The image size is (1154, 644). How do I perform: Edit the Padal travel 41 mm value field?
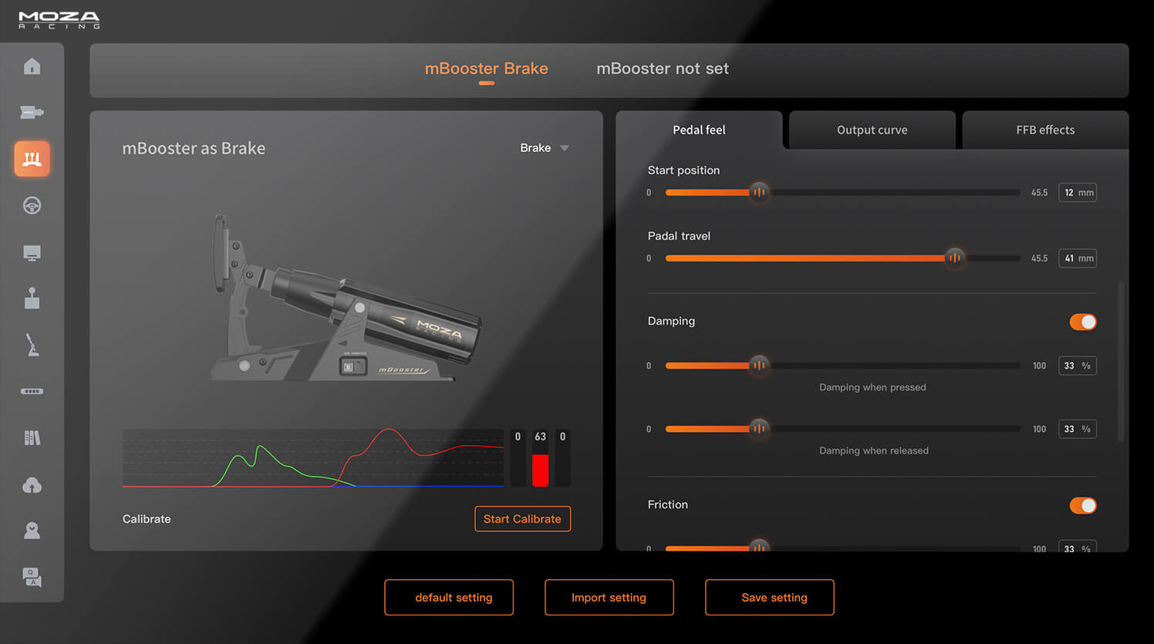[x=1078, y=258]
